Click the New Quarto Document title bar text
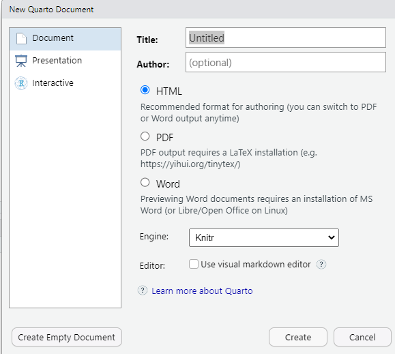Viewport: 395px width, 354px height. pos(51,10)
